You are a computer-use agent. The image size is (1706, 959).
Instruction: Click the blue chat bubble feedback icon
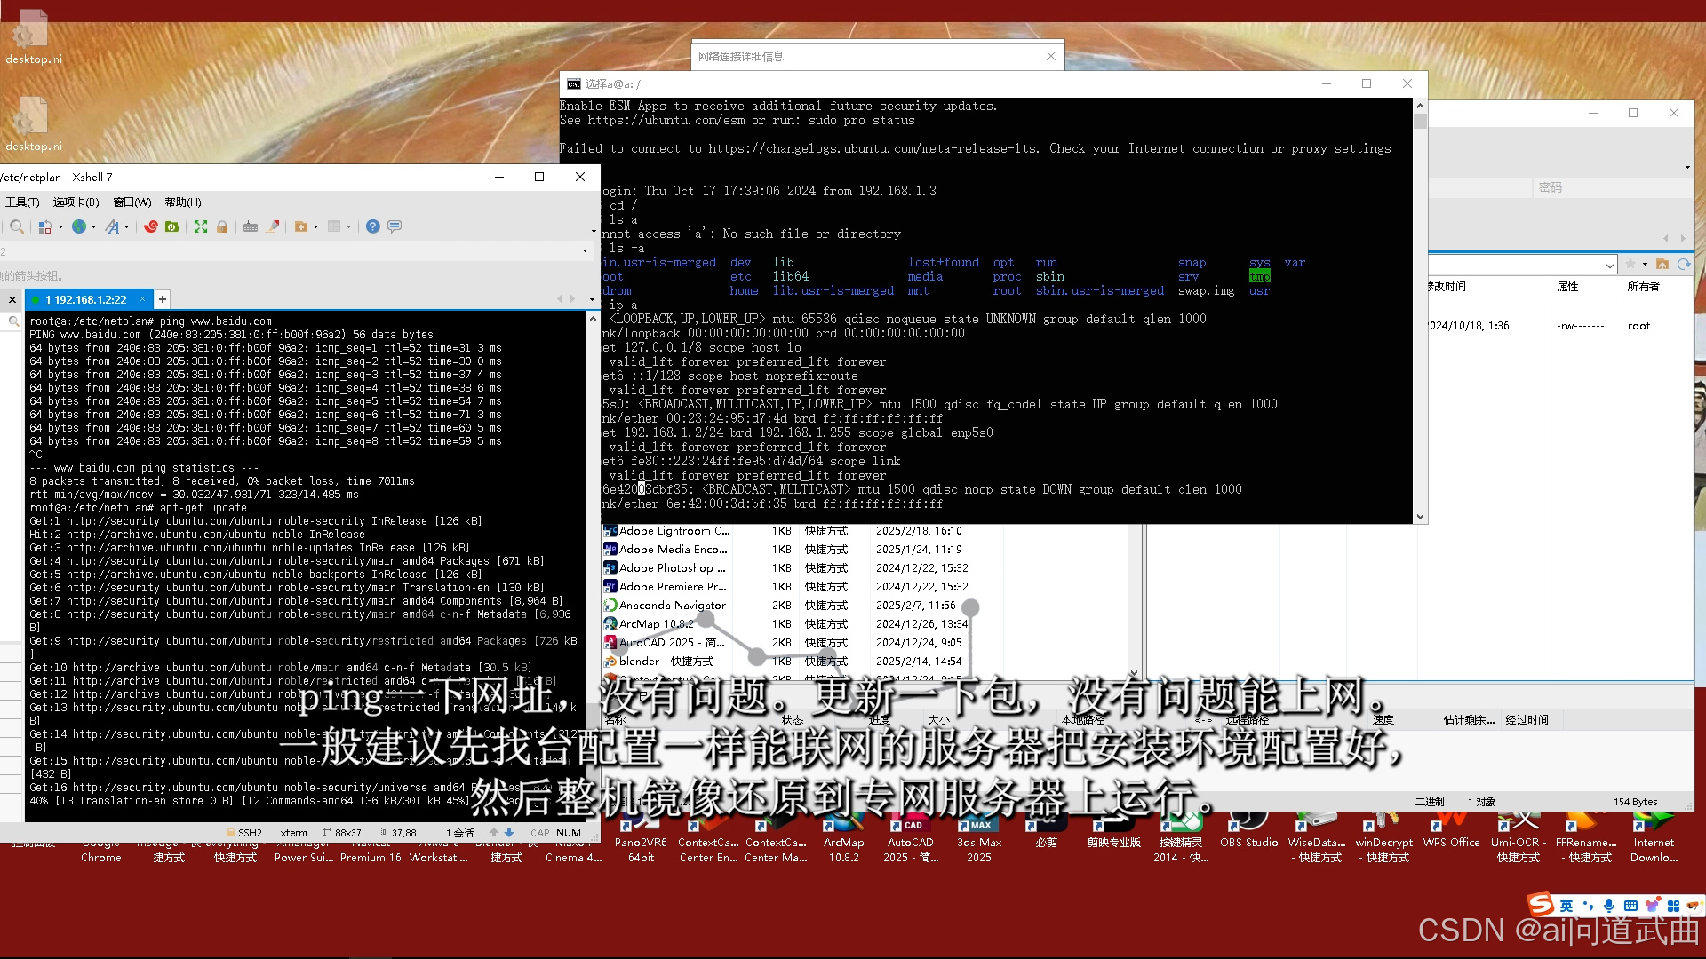pyautogui.click(x=395, y=226)
